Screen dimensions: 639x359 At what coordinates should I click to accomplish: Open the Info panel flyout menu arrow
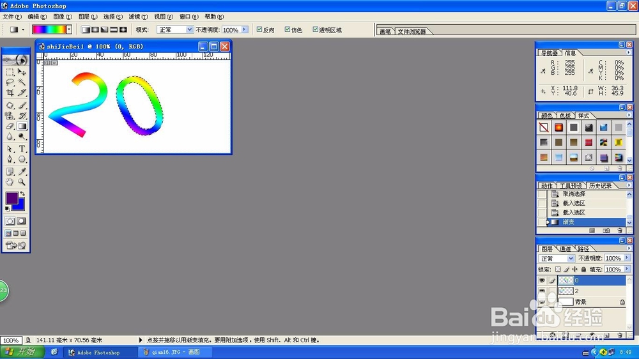[x=628, y=52]
